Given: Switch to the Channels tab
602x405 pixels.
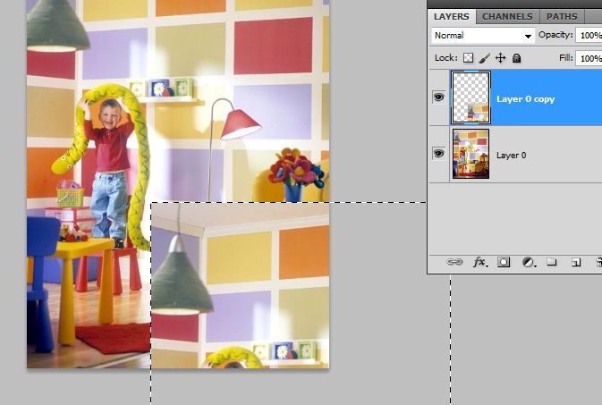Looking at the screenshot, I should point(507,16).
